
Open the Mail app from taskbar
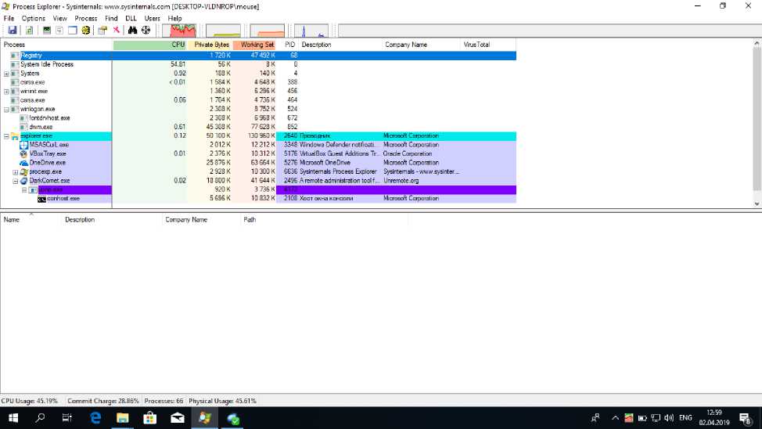(x=178, y=418)
